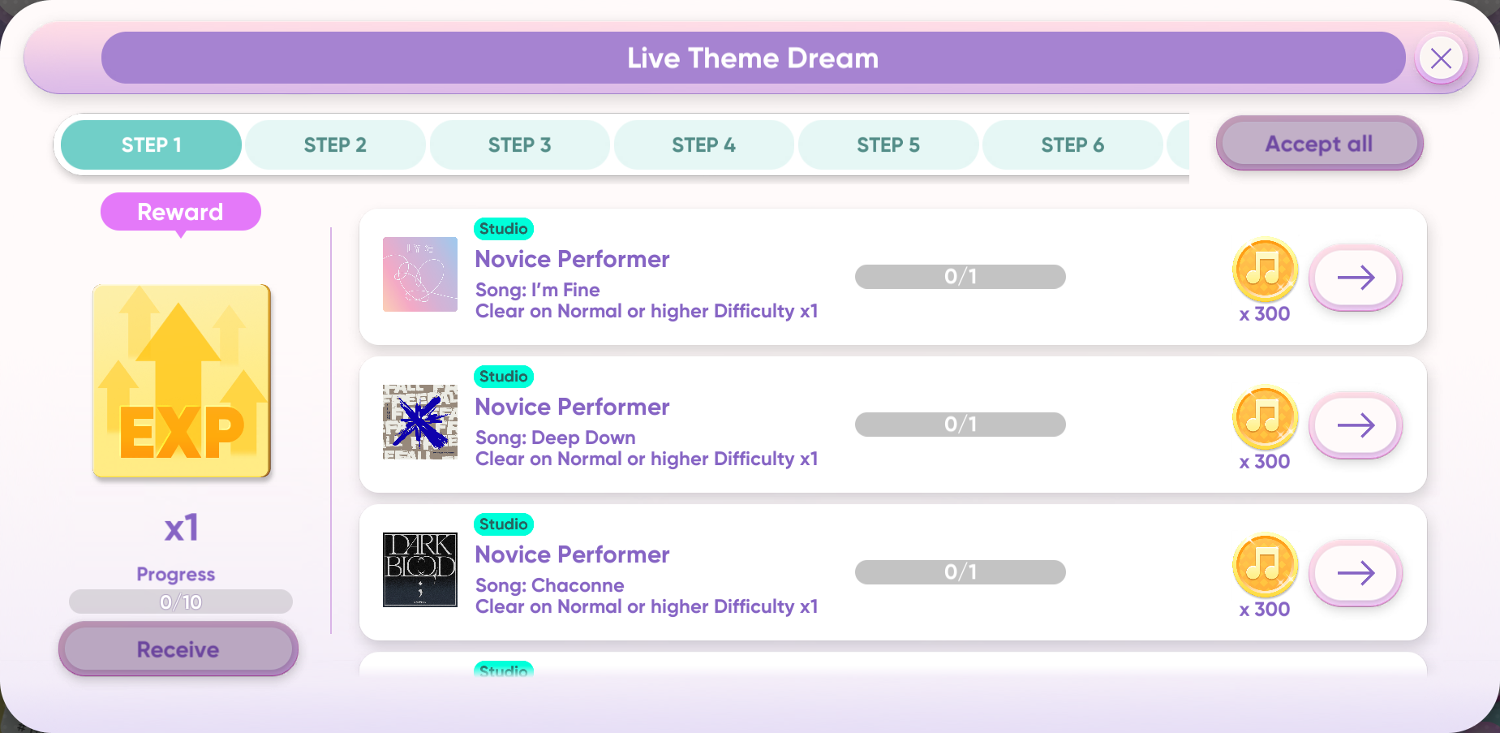
Task: Click the I'm Fine album cover
Action: click(x=420, y=274)
